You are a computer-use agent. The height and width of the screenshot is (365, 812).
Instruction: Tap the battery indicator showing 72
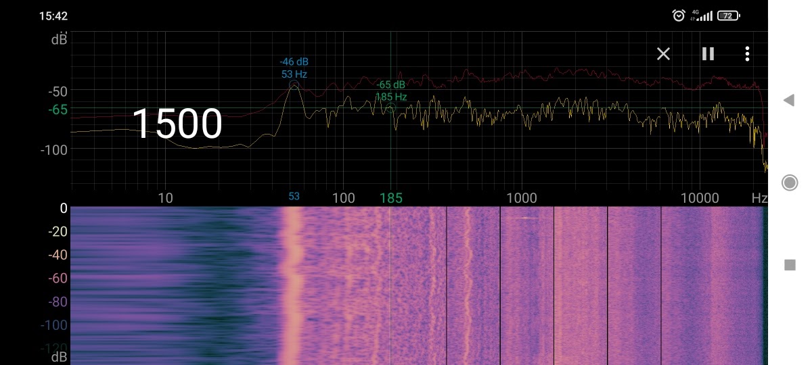(x=729, y=16)
